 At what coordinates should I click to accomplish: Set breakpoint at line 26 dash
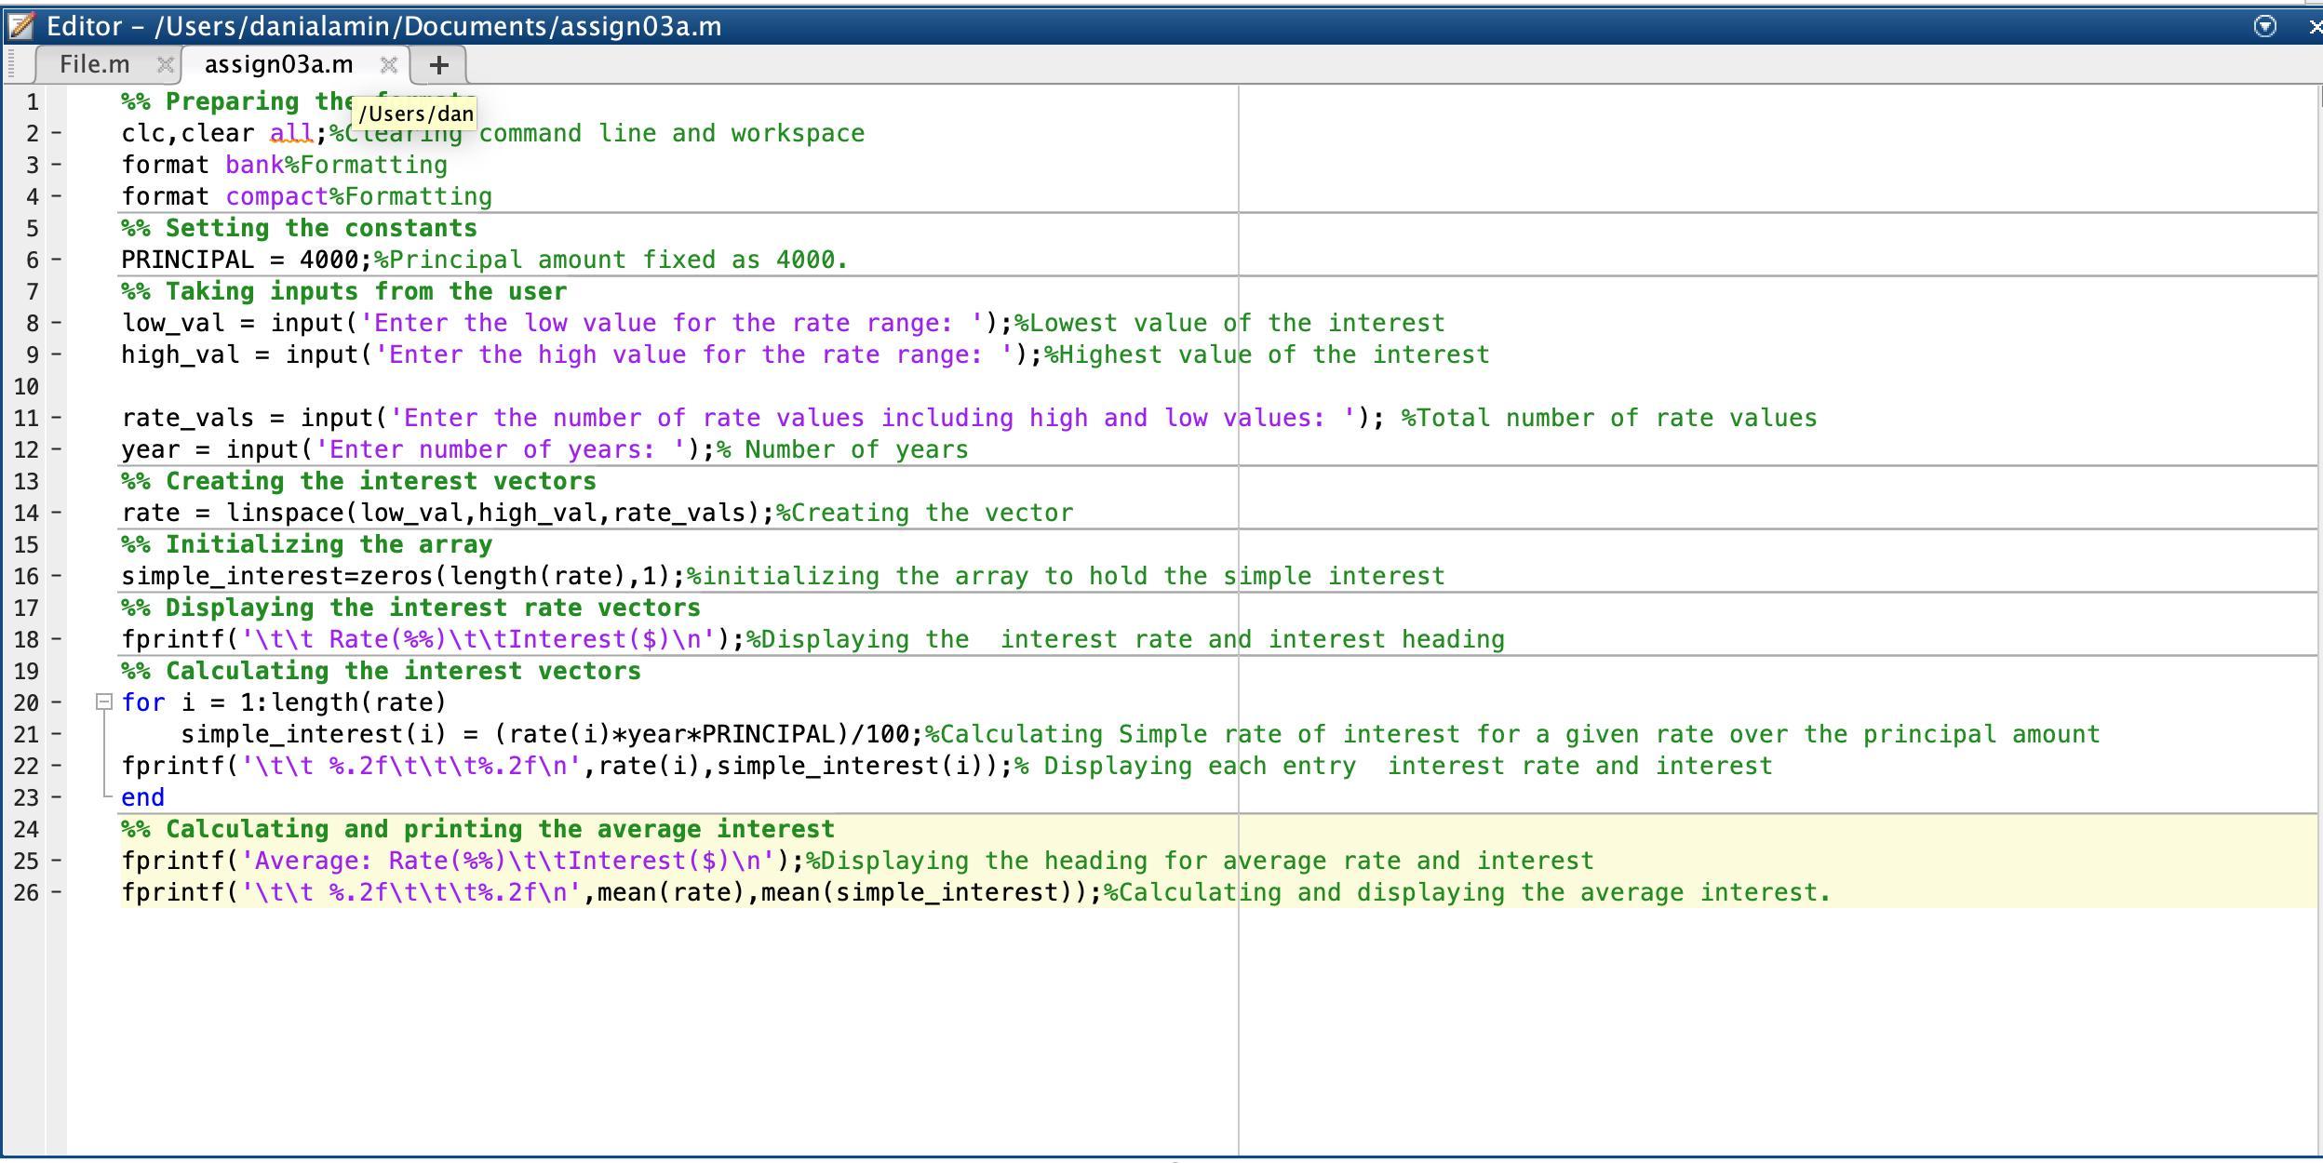[56, 892]
